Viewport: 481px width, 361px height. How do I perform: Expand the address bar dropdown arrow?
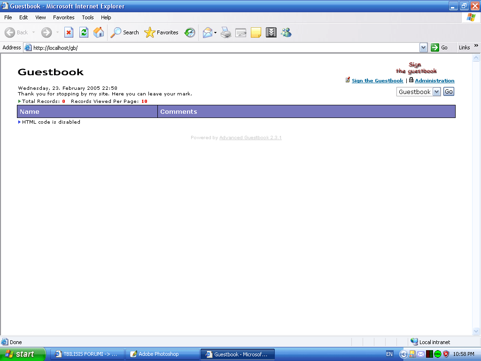(423, 47)
